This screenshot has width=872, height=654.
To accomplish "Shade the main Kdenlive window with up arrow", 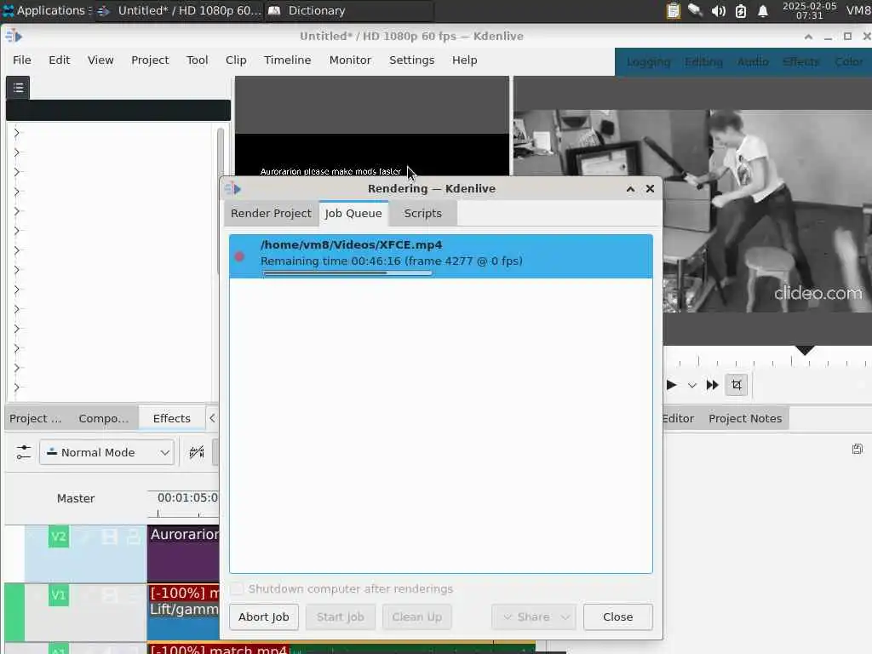I will click(x=808, y=37).
